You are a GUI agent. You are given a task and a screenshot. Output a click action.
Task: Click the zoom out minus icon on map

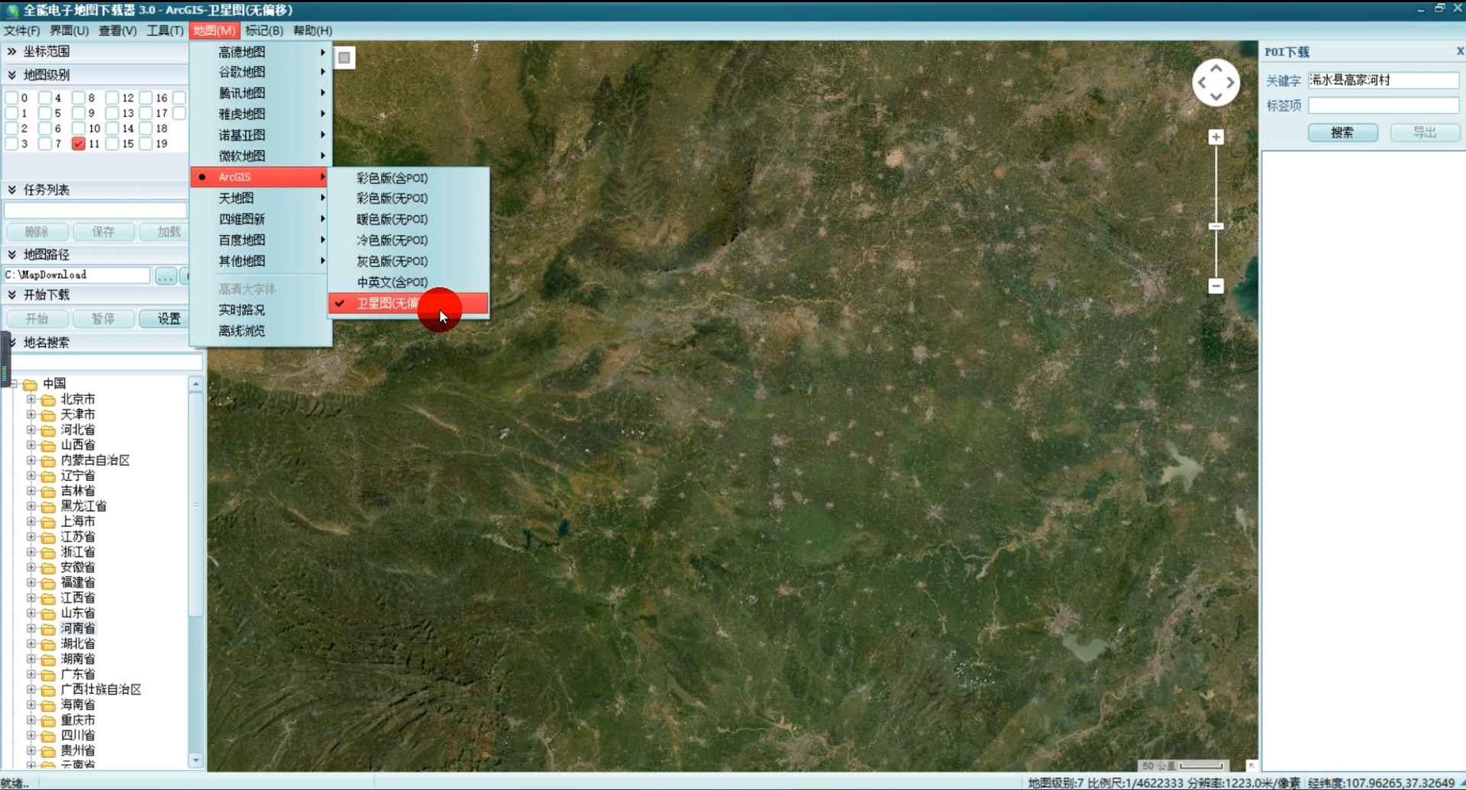pyautogui.click(x=1216, y=285)
